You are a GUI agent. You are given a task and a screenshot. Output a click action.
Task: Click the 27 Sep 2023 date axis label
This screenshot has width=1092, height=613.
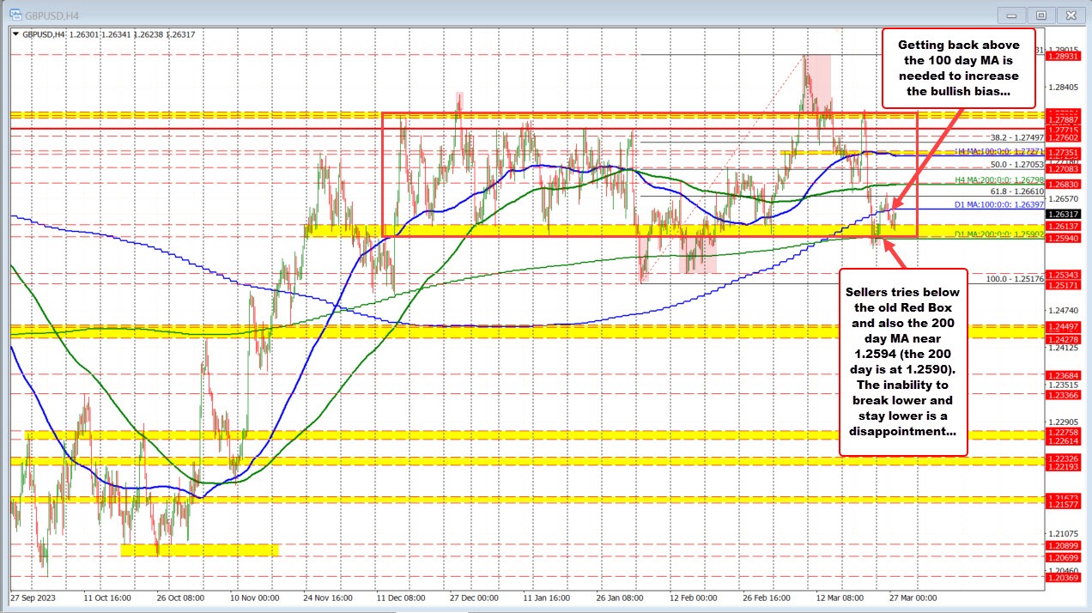pyautogui.click(x=34, y=598)
